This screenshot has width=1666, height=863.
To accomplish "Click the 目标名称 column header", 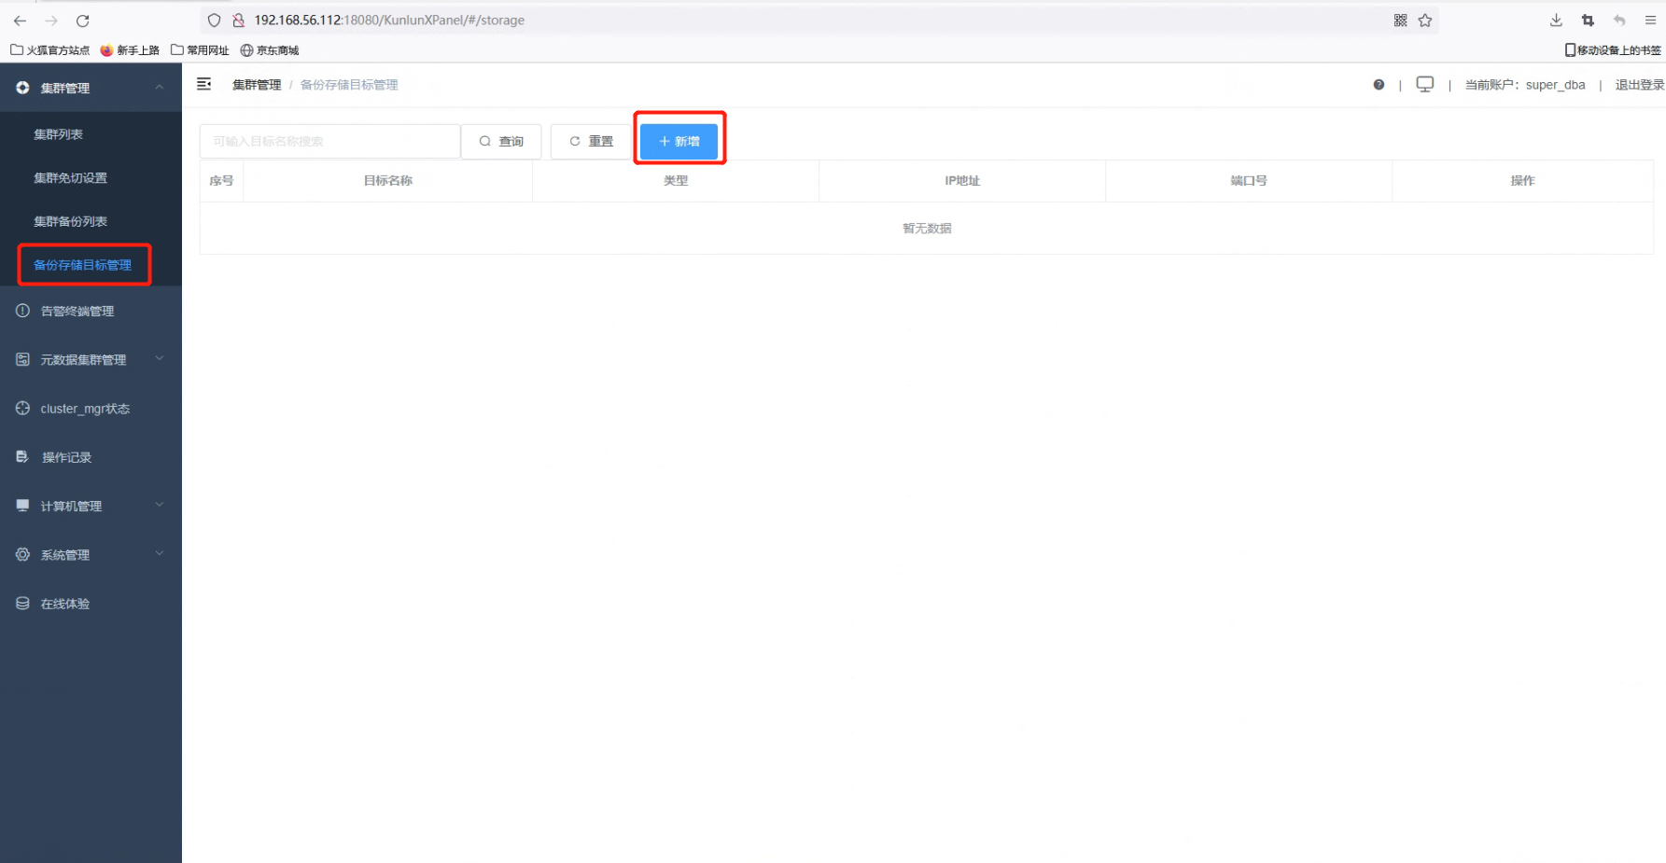I will pos(388,181).
